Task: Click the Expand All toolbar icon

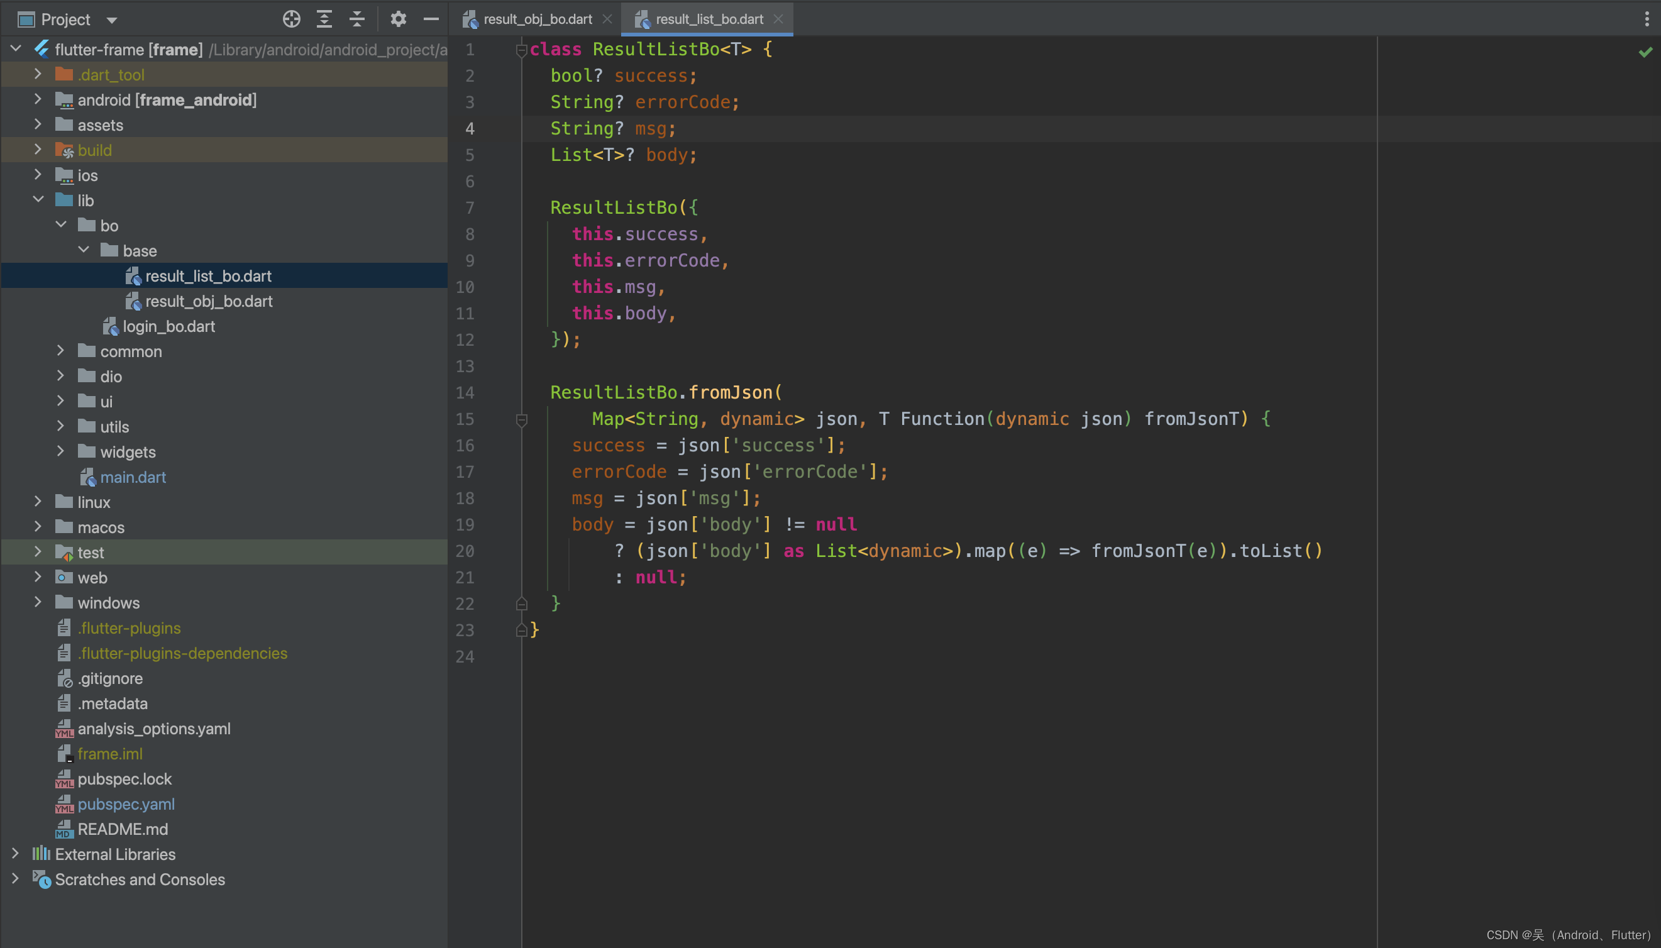Action: coord(324,19)
